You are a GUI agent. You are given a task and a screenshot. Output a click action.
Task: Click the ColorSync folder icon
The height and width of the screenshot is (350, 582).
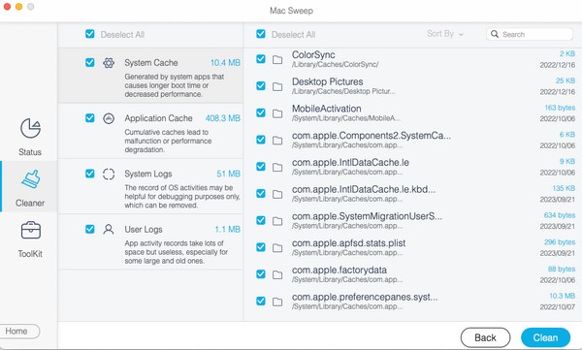(x=277, y=60)
